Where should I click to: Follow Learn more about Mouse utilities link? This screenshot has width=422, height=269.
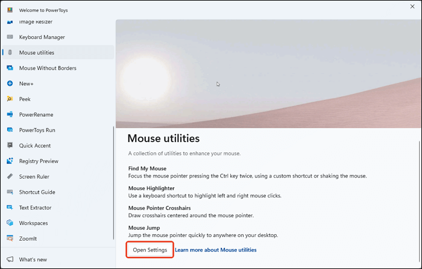tap(216, 250)
